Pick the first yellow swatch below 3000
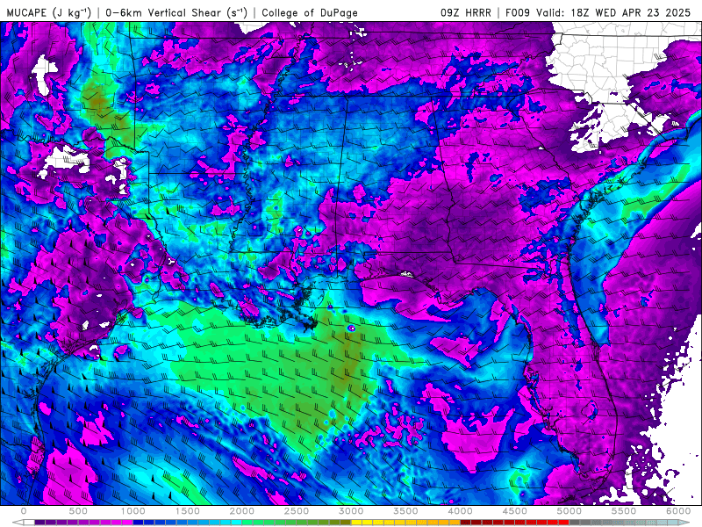The width and height of the screenshot is (702, 527). pyautogui.click(x=356, y=522)
